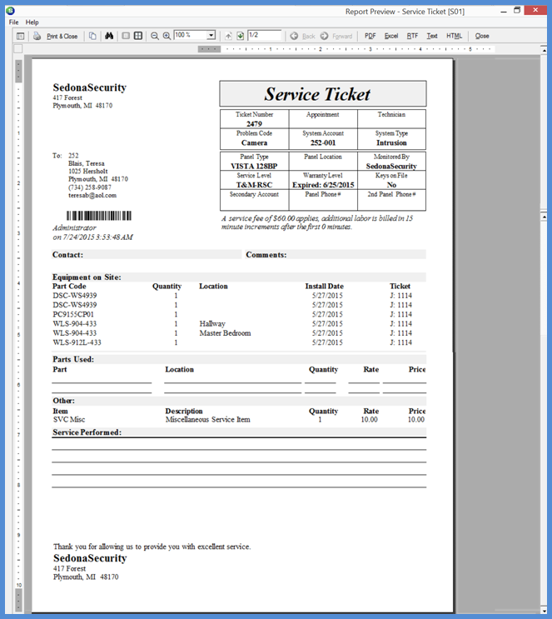Go to previous page arrow

coord(228,36)
